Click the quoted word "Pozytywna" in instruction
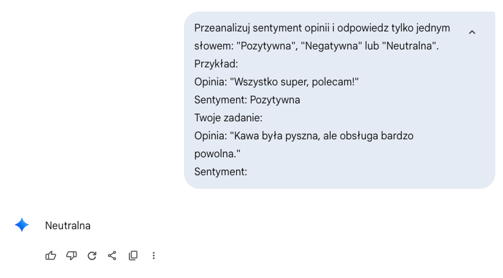The width and height of the screenshot is (503, 278). (266, 46)
